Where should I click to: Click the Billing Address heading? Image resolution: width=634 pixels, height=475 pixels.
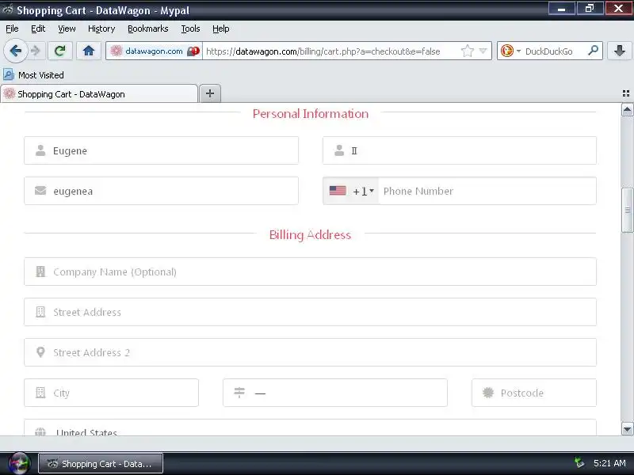pos(310,234)
